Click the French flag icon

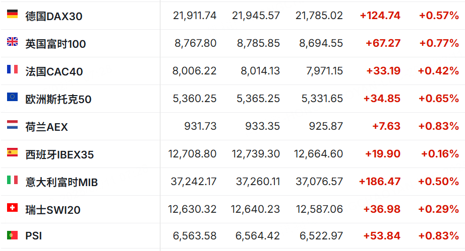point(12,69)
